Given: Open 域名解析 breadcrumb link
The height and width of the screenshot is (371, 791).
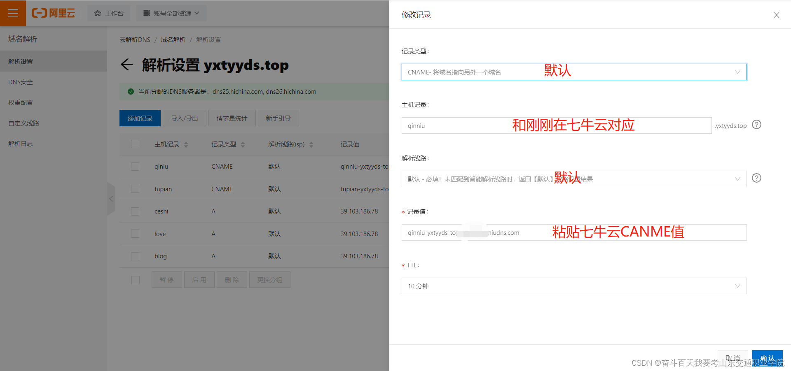Looking at the screenshot, I should [x=173, y=40].
